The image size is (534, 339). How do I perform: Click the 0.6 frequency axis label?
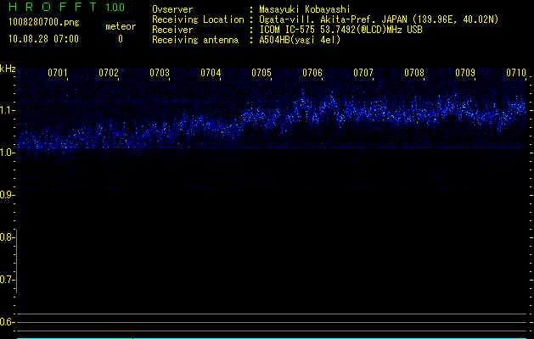coord(8,322)
